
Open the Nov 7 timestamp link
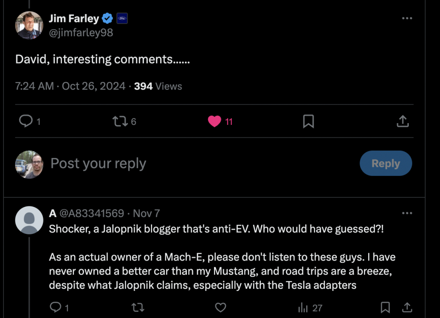(x=146, y=213)
